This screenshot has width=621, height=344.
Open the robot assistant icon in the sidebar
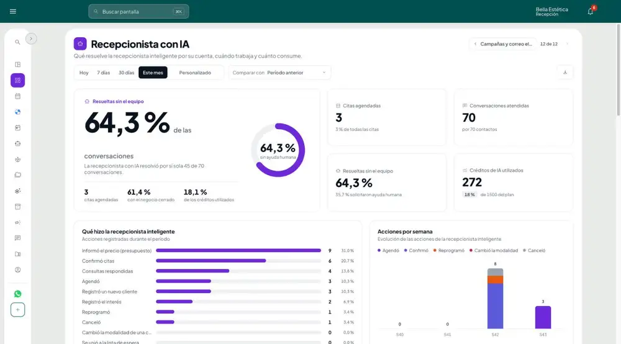[17, 143]
